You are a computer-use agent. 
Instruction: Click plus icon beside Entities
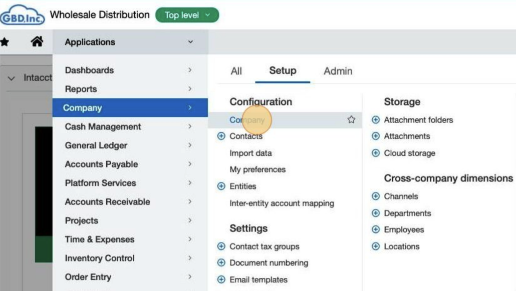point(221,186)
